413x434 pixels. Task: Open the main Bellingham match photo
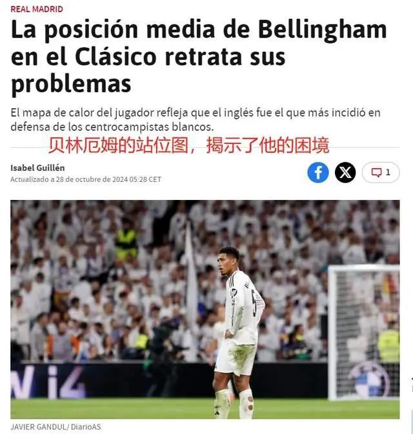(205, 309)
